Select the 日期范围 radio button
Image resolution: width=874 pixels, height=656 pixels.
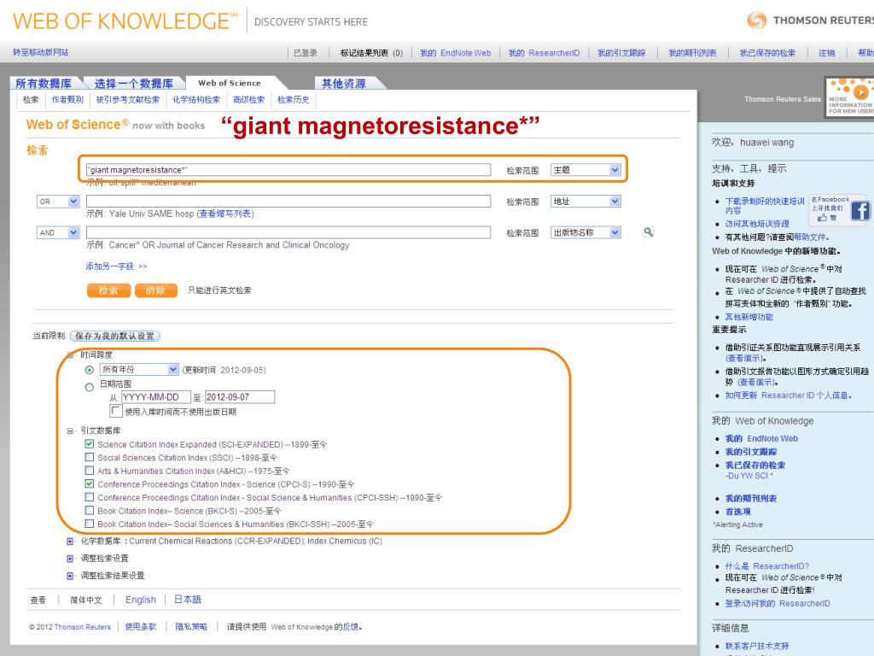(x=89, y=387)
